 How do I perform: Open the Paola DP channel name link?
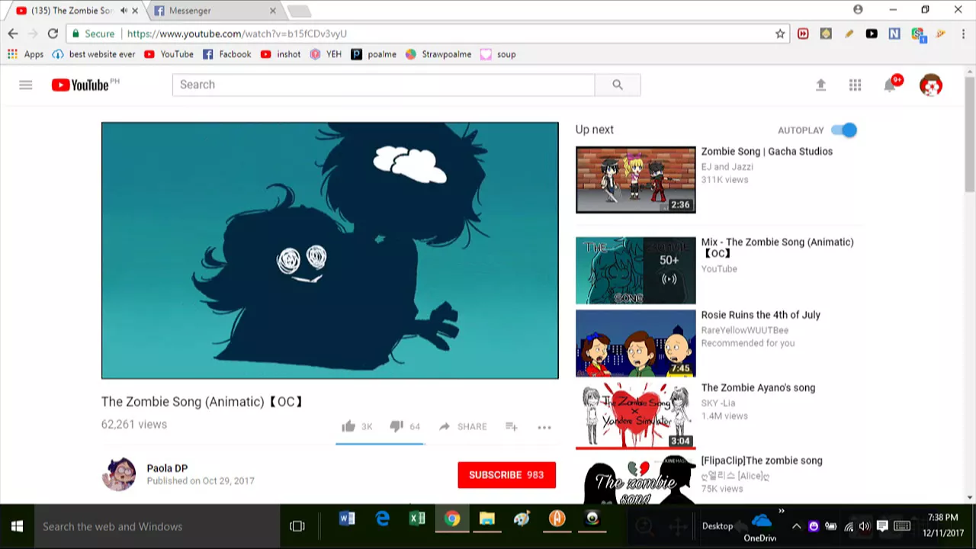pyautogui.click(x=167, y=468)
